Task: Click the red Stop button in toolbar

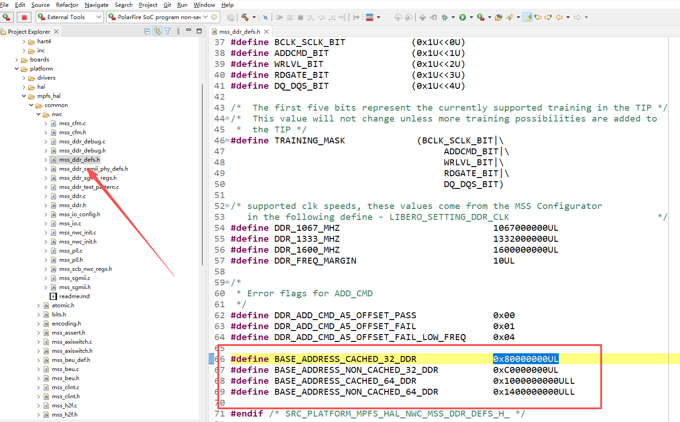Action: pos(25,17)
